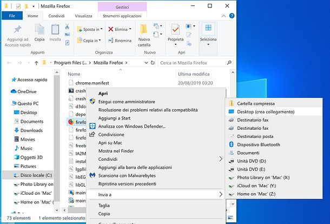Open the File ribbon tab
Screen dimensions: 330x224
[12, 16]
